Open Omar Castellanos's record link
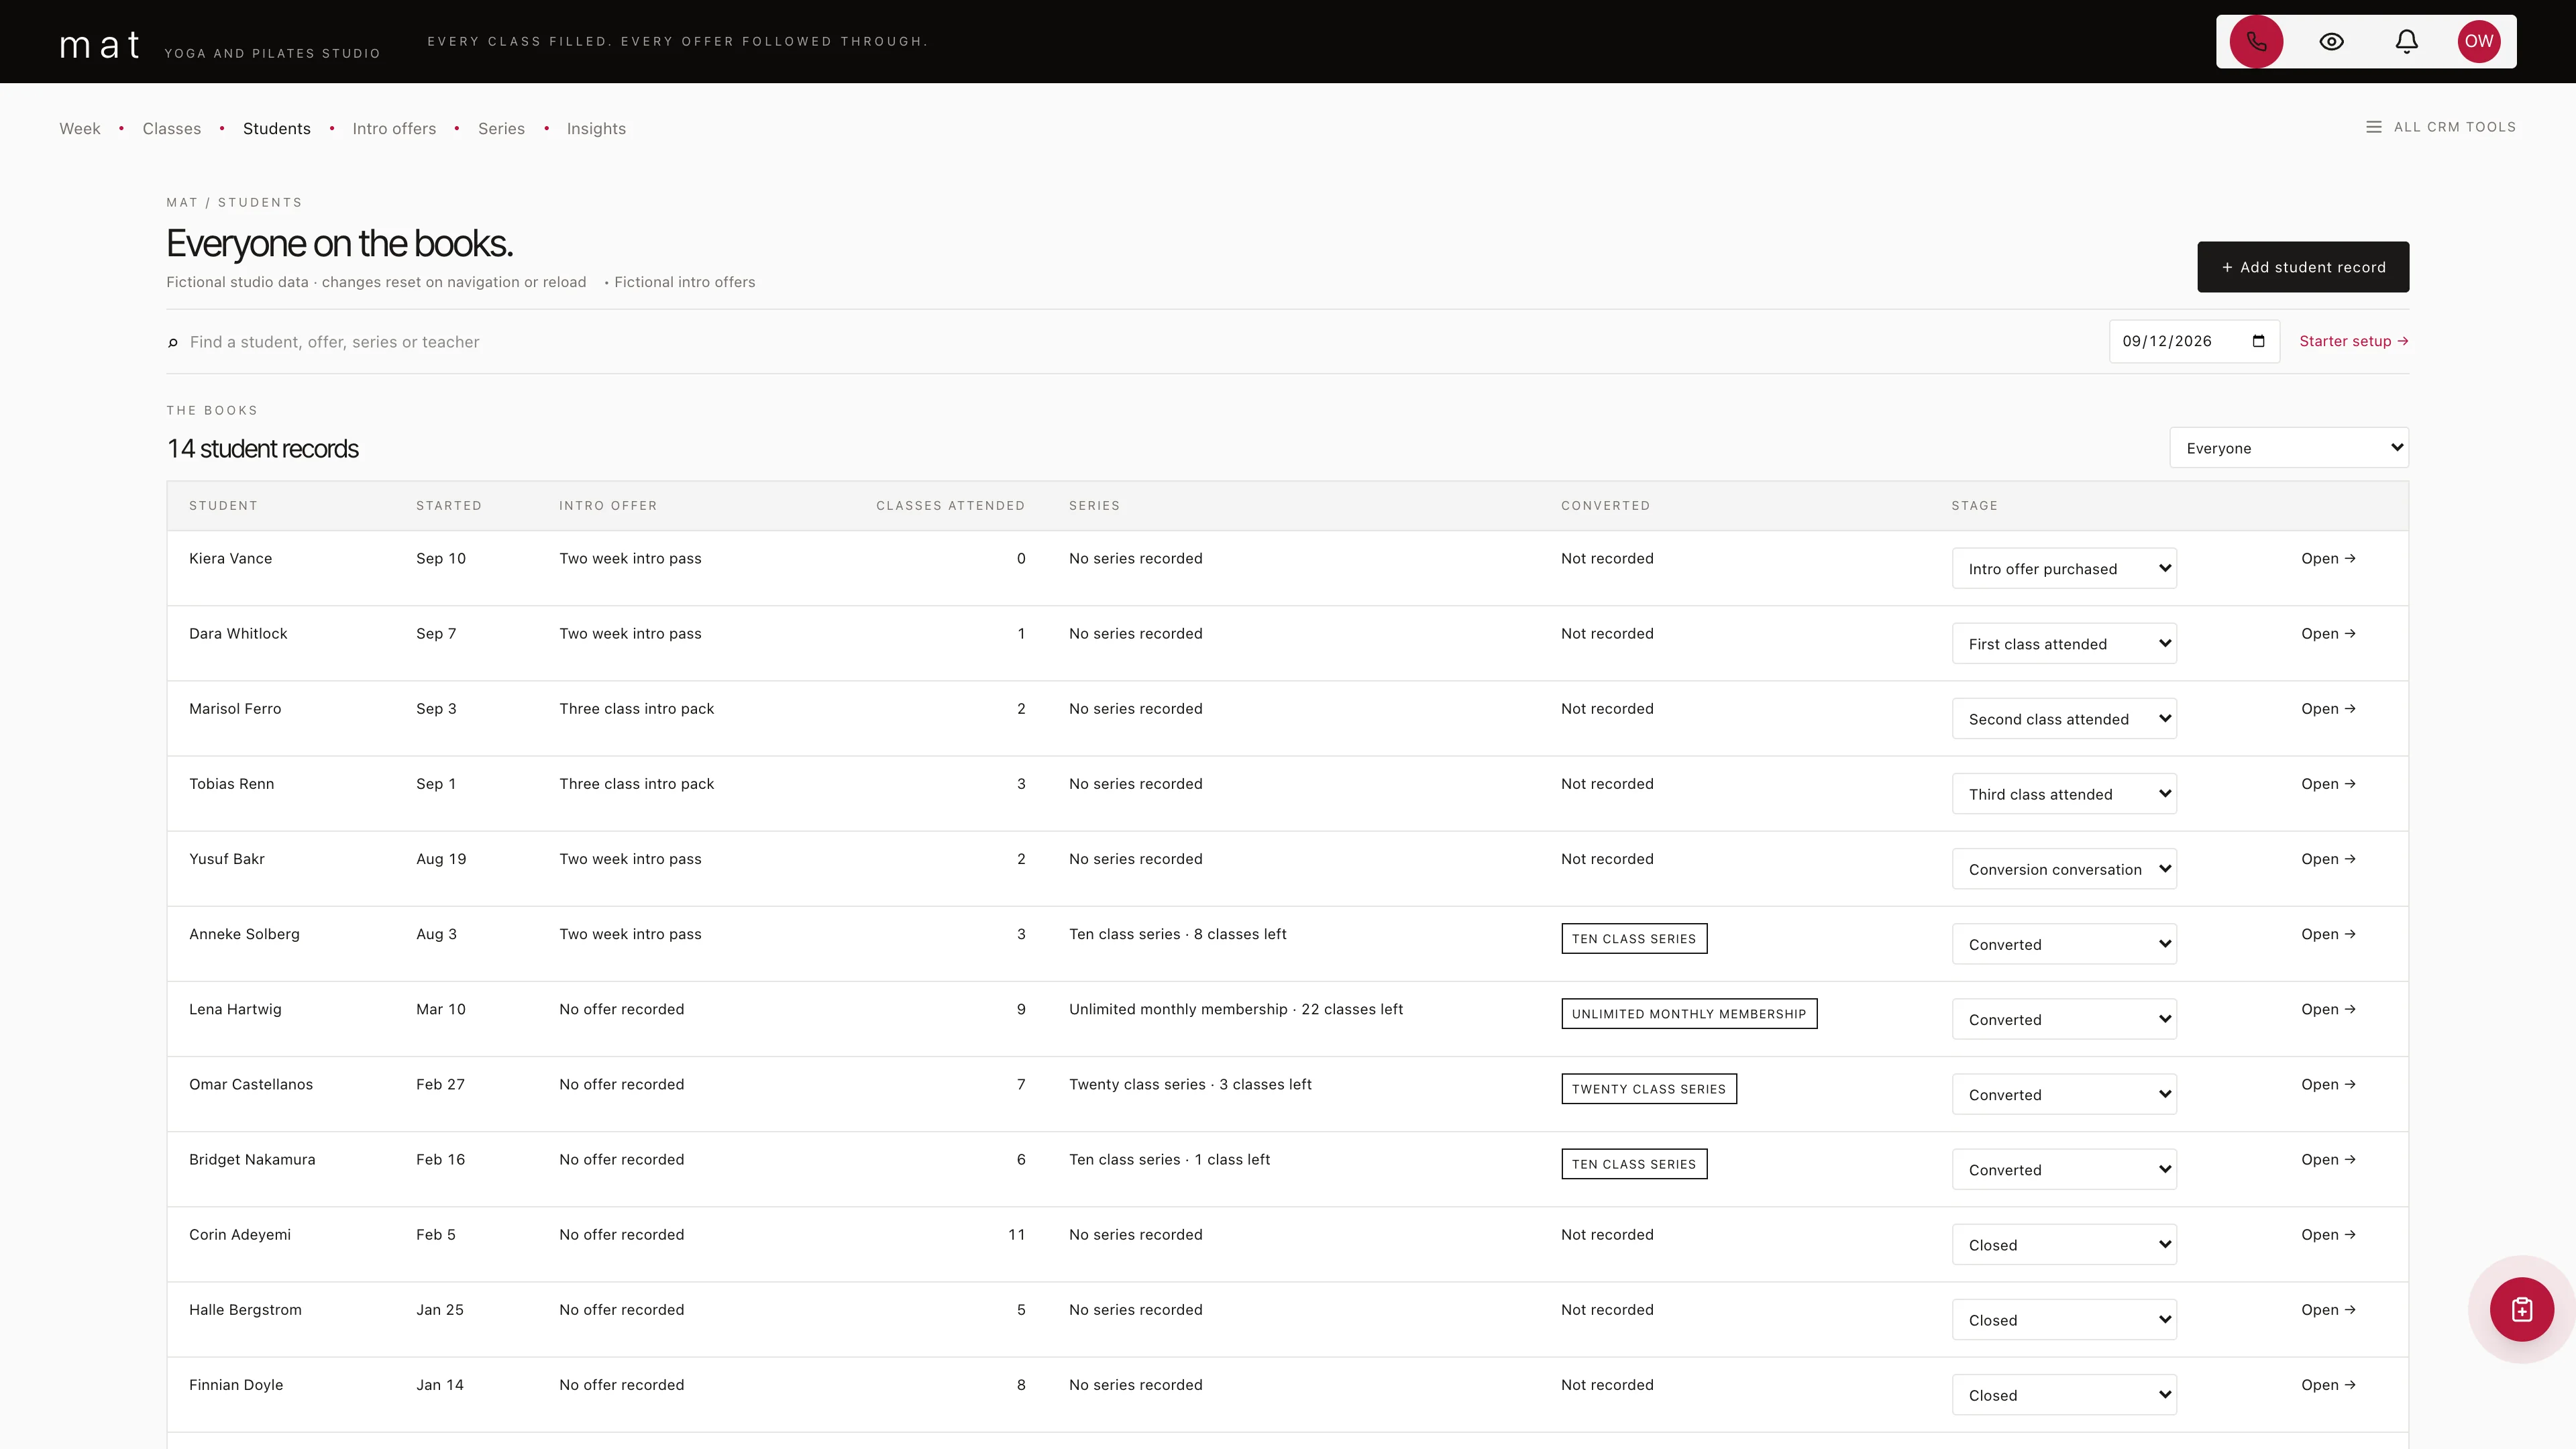 (2328, 1084)
